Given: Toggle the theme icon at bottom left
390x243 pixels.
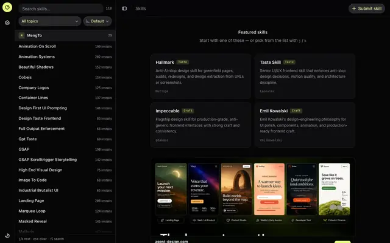Looking at the screenshot, I should pos(7,236).
